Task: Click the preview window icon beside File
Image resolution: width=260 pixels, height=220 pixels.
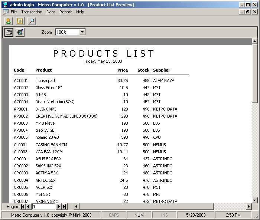Action: [6, 12]
